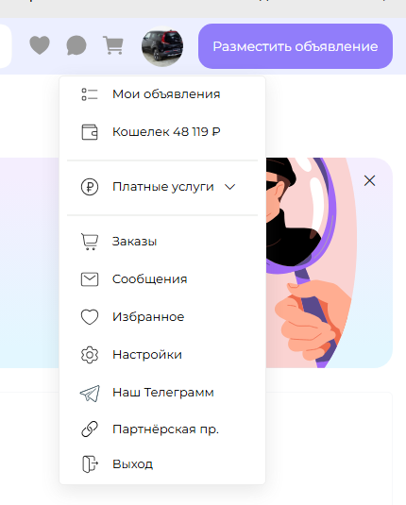Click the list icon beside Мои объявления
Screen dimensions: 406x505
point(90,94)
